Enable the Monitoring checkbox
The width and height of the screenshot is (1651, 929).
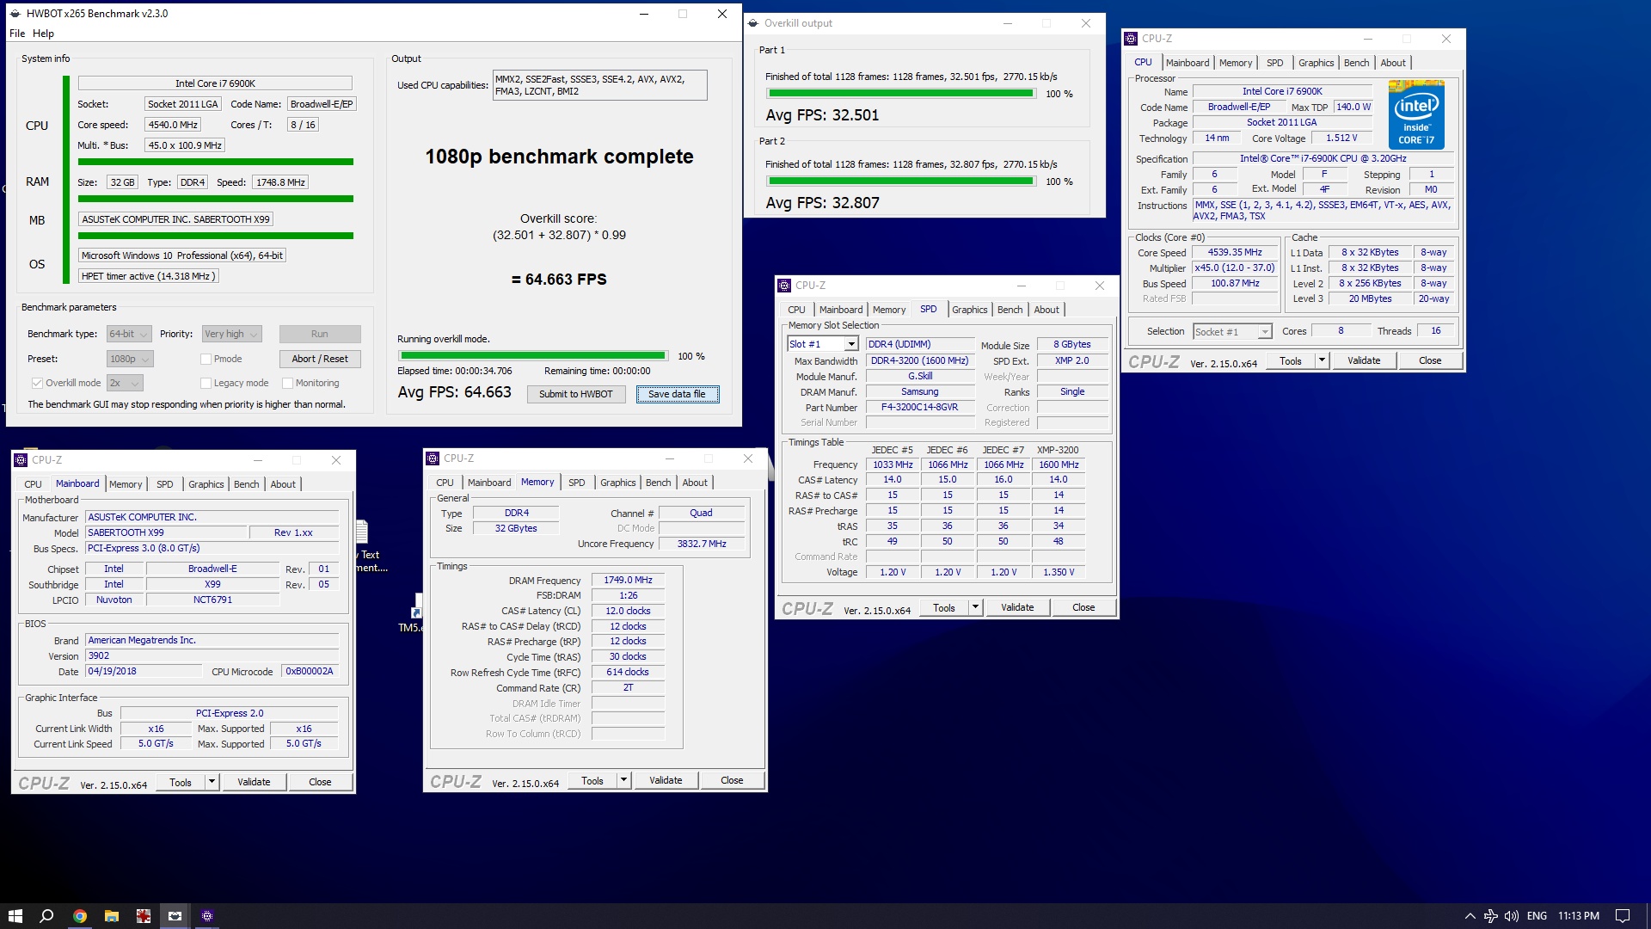point(288,383)
